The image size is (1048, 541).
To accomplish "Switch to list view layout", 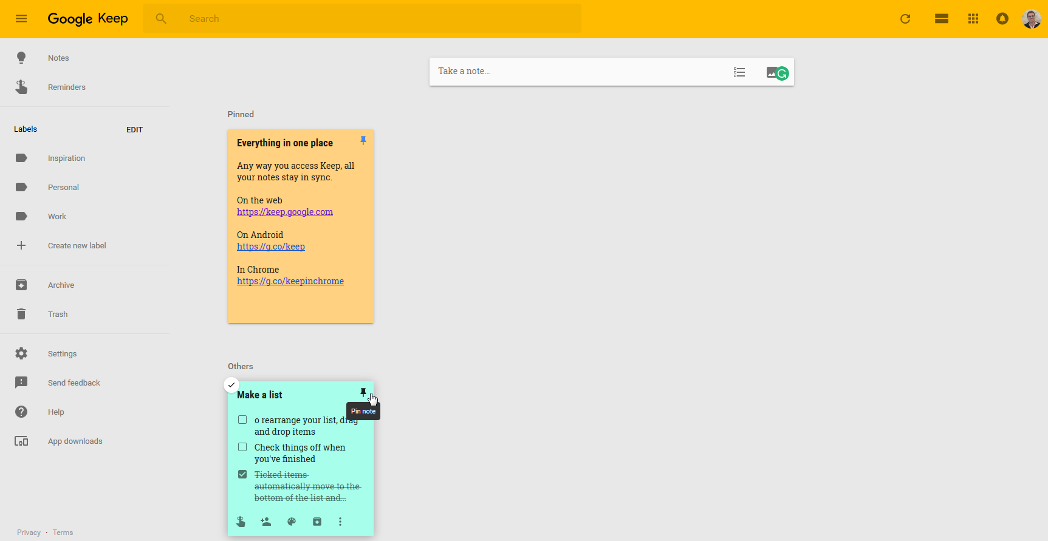I will click(942, 19).
